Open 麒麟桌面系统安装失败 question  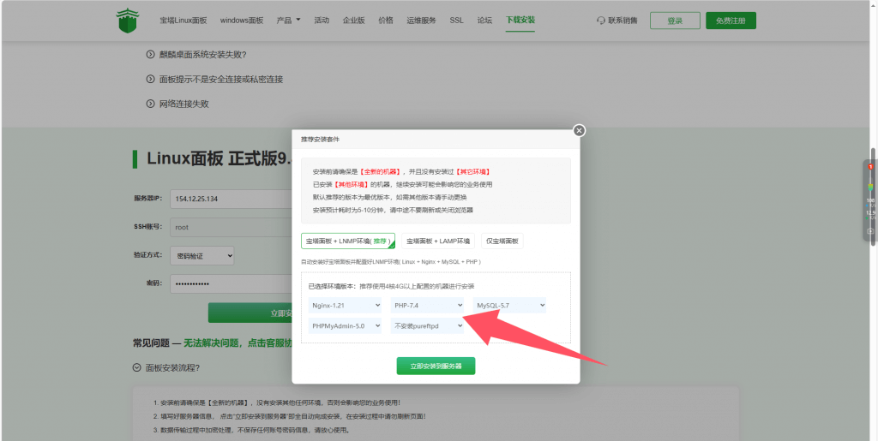[x=202, y=54]
